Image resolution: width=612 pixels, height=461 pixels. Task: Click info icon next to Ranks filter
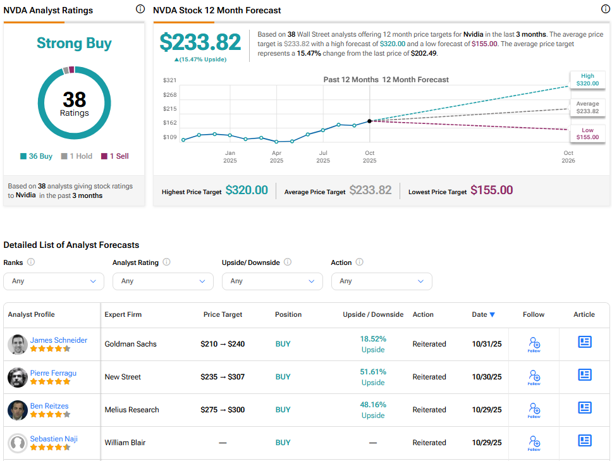tap(31, 262)
